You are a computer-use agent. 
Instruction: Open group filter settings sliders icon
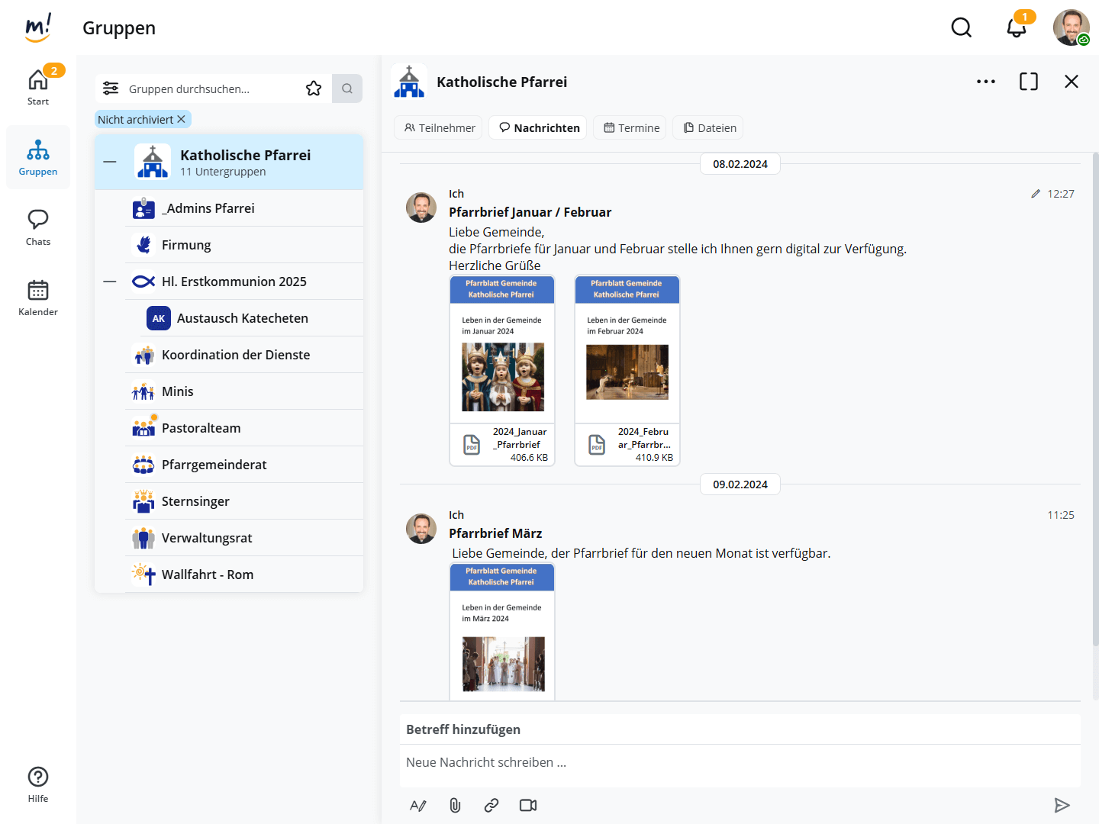111,89
